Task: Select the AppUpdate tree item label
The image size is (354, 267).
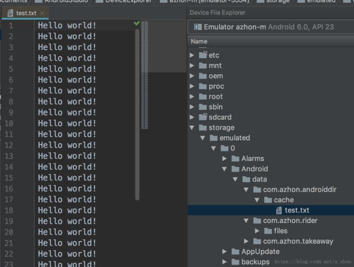Action: coord(260,252)
